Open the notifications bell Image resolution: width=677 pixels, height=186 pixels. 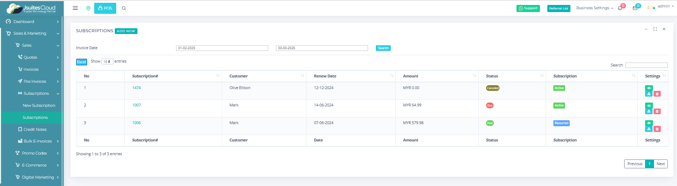[620, 8]
